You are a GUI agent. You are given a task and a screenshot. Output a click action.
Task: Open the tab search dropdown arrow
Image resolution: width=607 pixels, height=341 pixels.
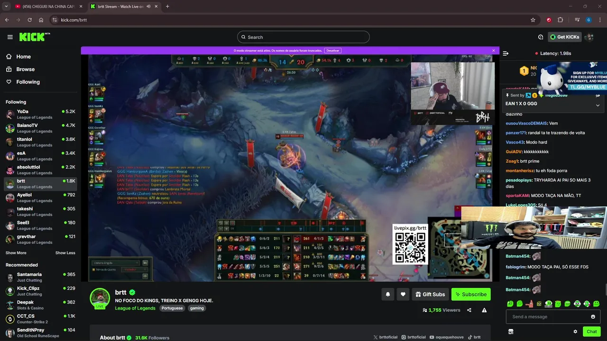point(6,6)
